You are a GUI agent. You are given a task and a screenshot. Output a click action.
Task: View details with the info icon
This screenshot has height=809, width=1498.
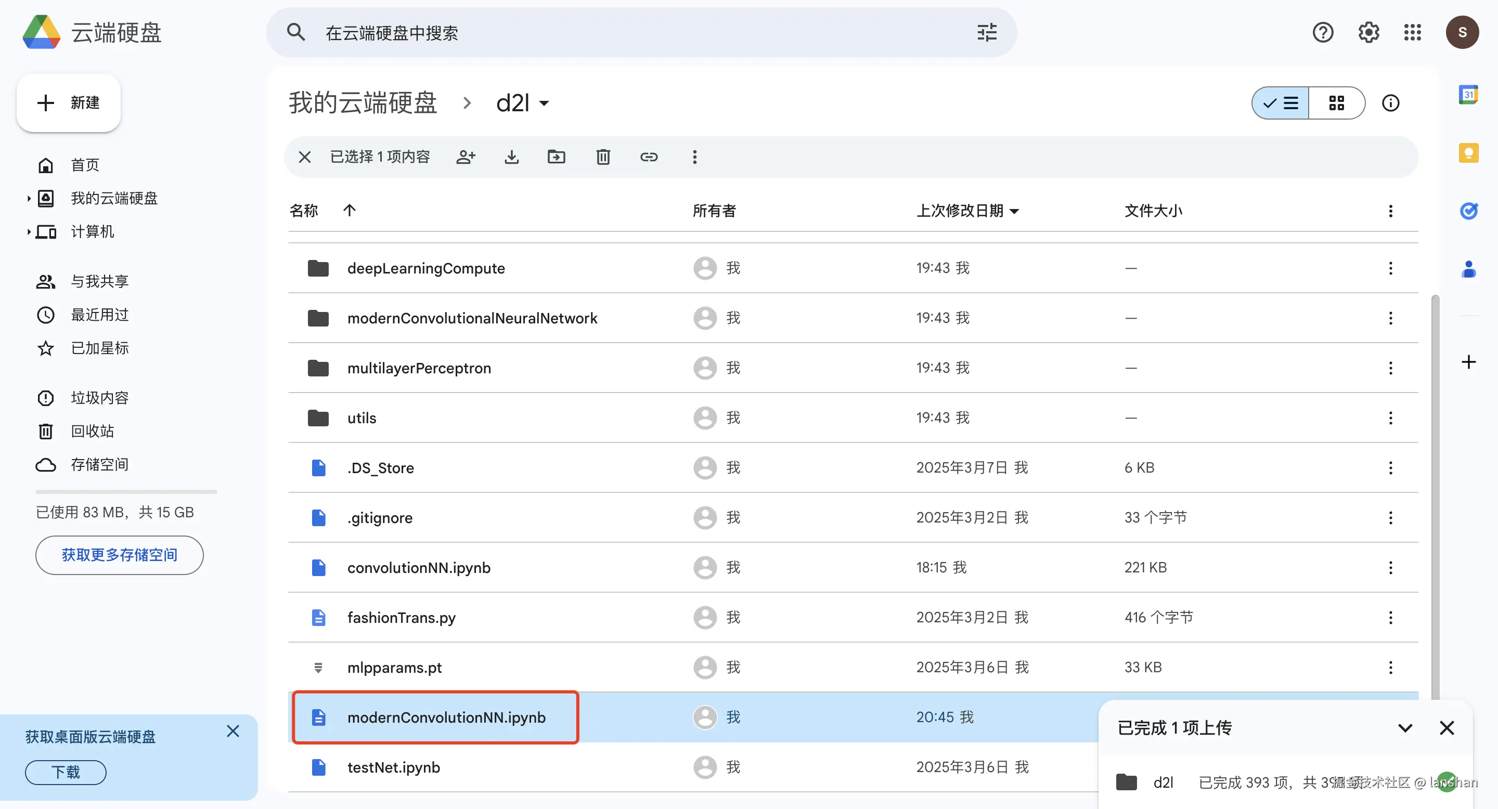tap(1390, 103)
